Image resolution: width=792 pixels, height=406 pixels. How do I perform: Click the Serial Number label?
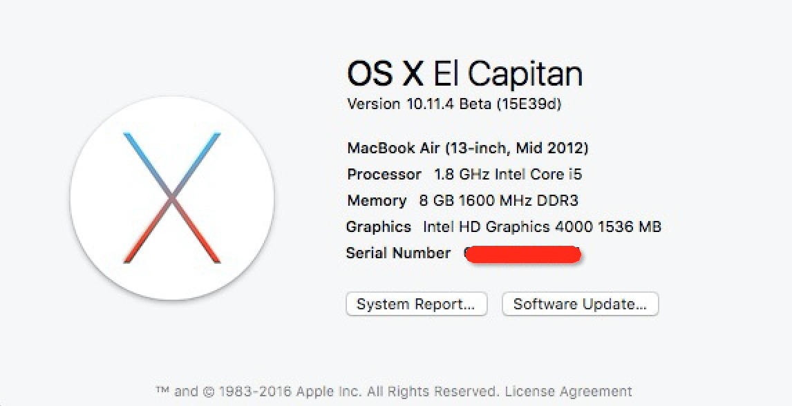pos(398,253)
